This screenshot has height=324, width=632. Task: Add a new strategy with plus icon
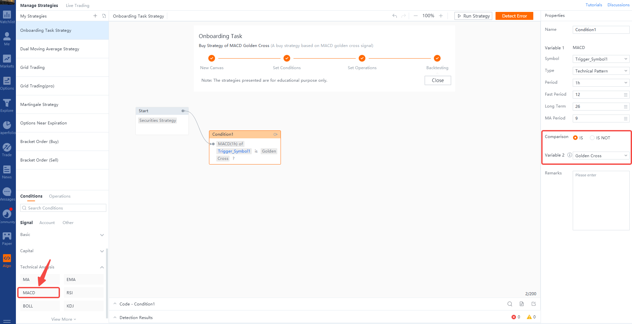point(95,16)
